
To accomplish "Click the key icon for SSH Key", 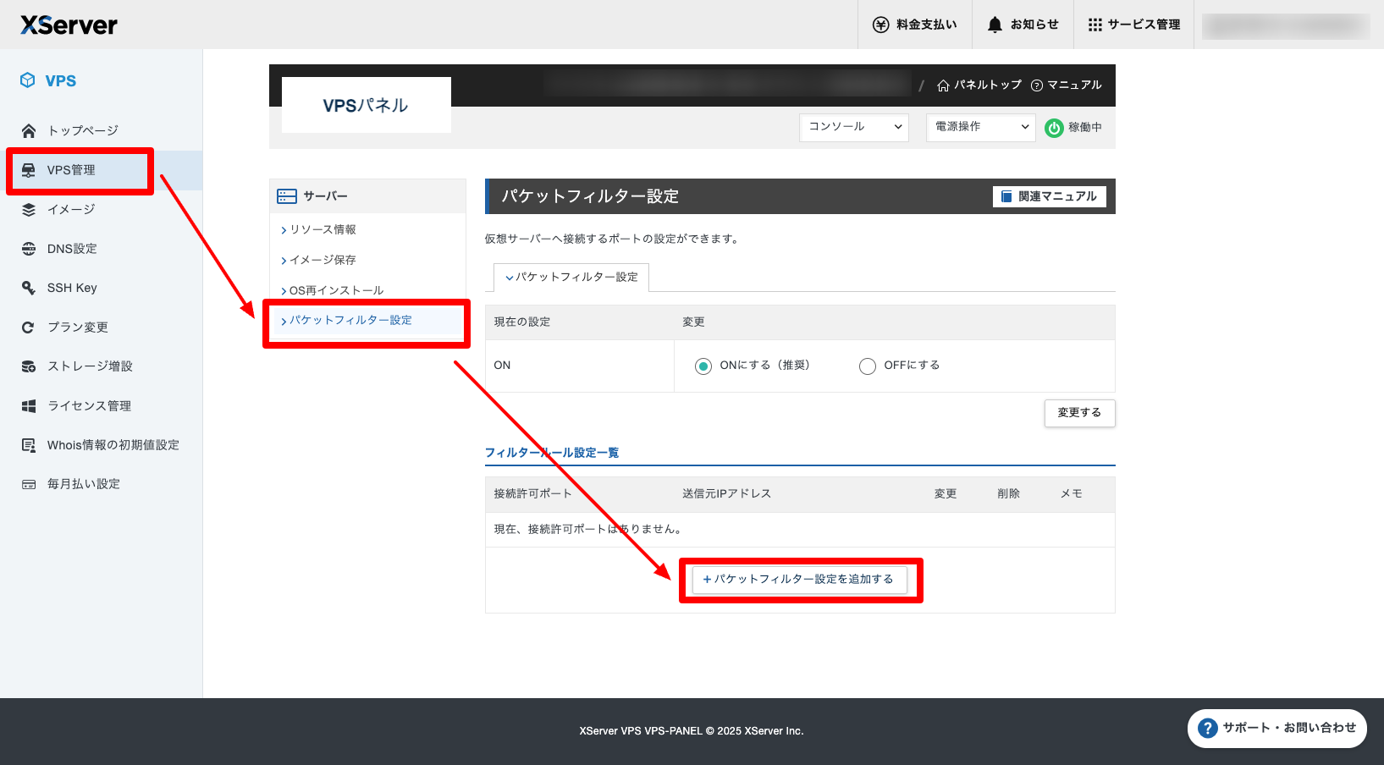I will pyautogui.click(x=29, y=288).
